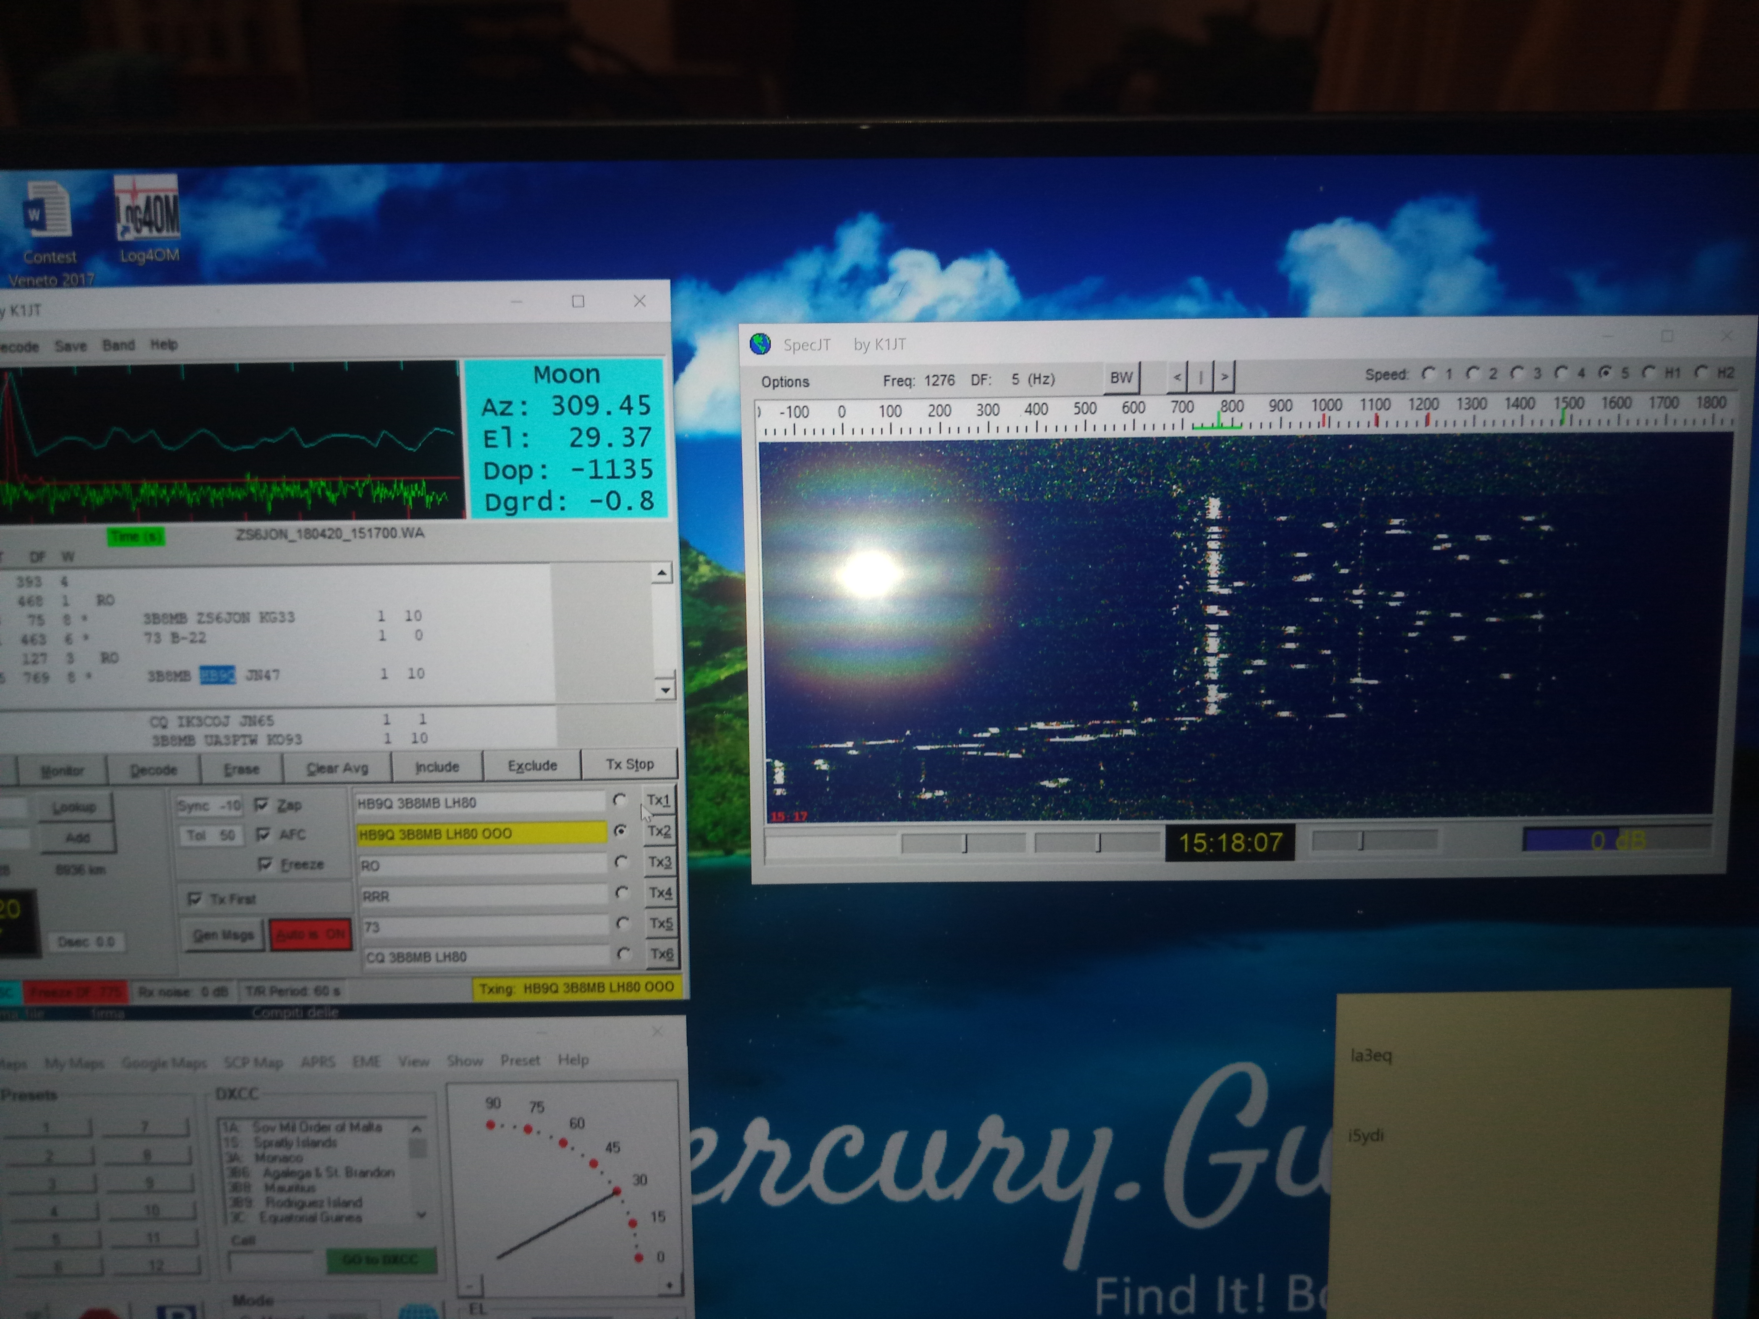Select Mauritius in the DXCC list

(x=290, y=1187)
